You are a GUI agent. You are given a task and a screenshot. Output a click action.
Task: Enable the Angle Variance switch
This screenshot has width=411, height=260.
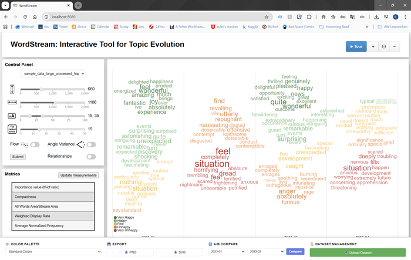(x=92, y=144)
